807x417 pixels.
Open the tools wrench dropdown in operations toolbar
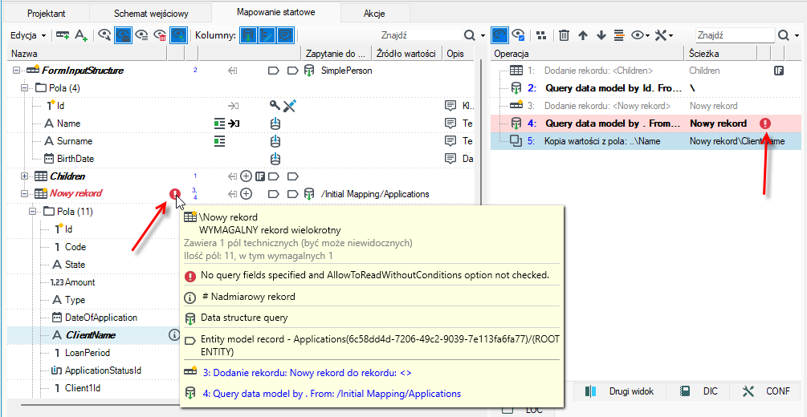pyautogui.click(x=664, y=35)
